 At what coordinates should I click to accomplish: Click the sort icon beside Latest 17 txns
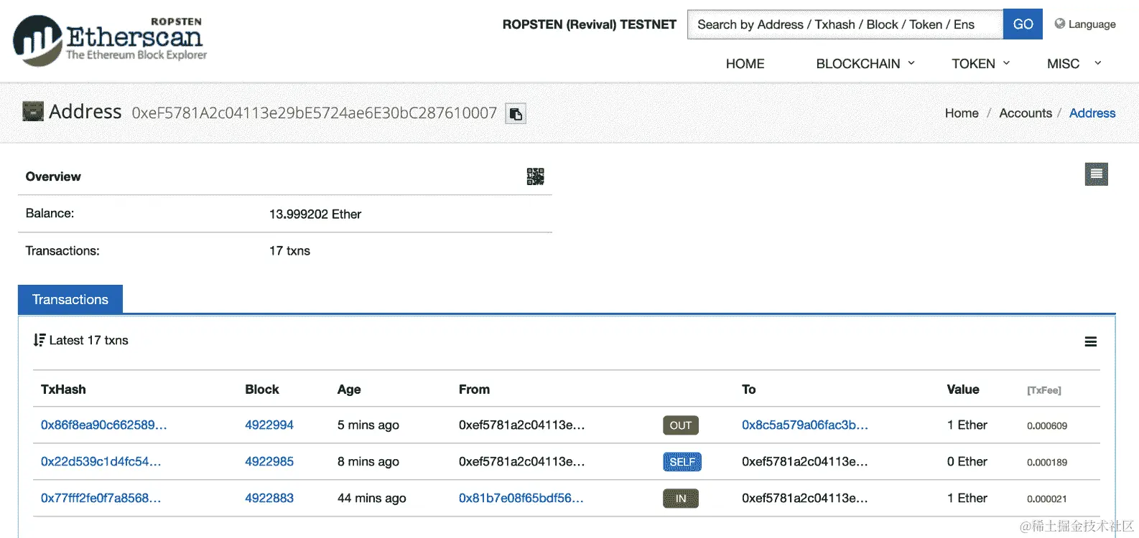tap(39, 340)
